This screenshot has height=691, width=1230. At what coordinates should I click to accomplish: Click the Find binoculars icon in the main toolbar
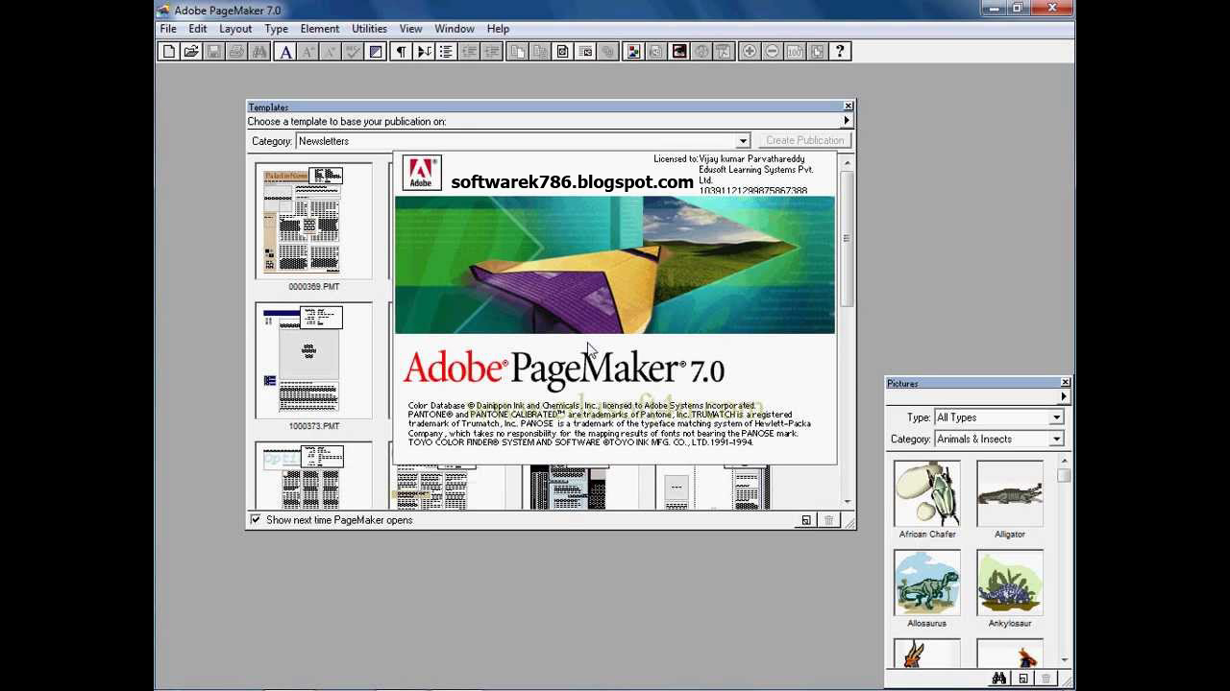[259, 52]
